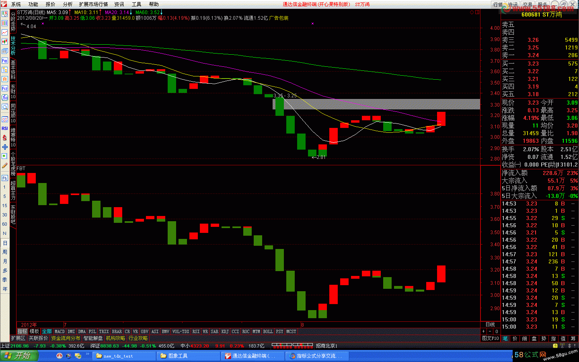Click the 0 reset button beside minus

point(497,331)
